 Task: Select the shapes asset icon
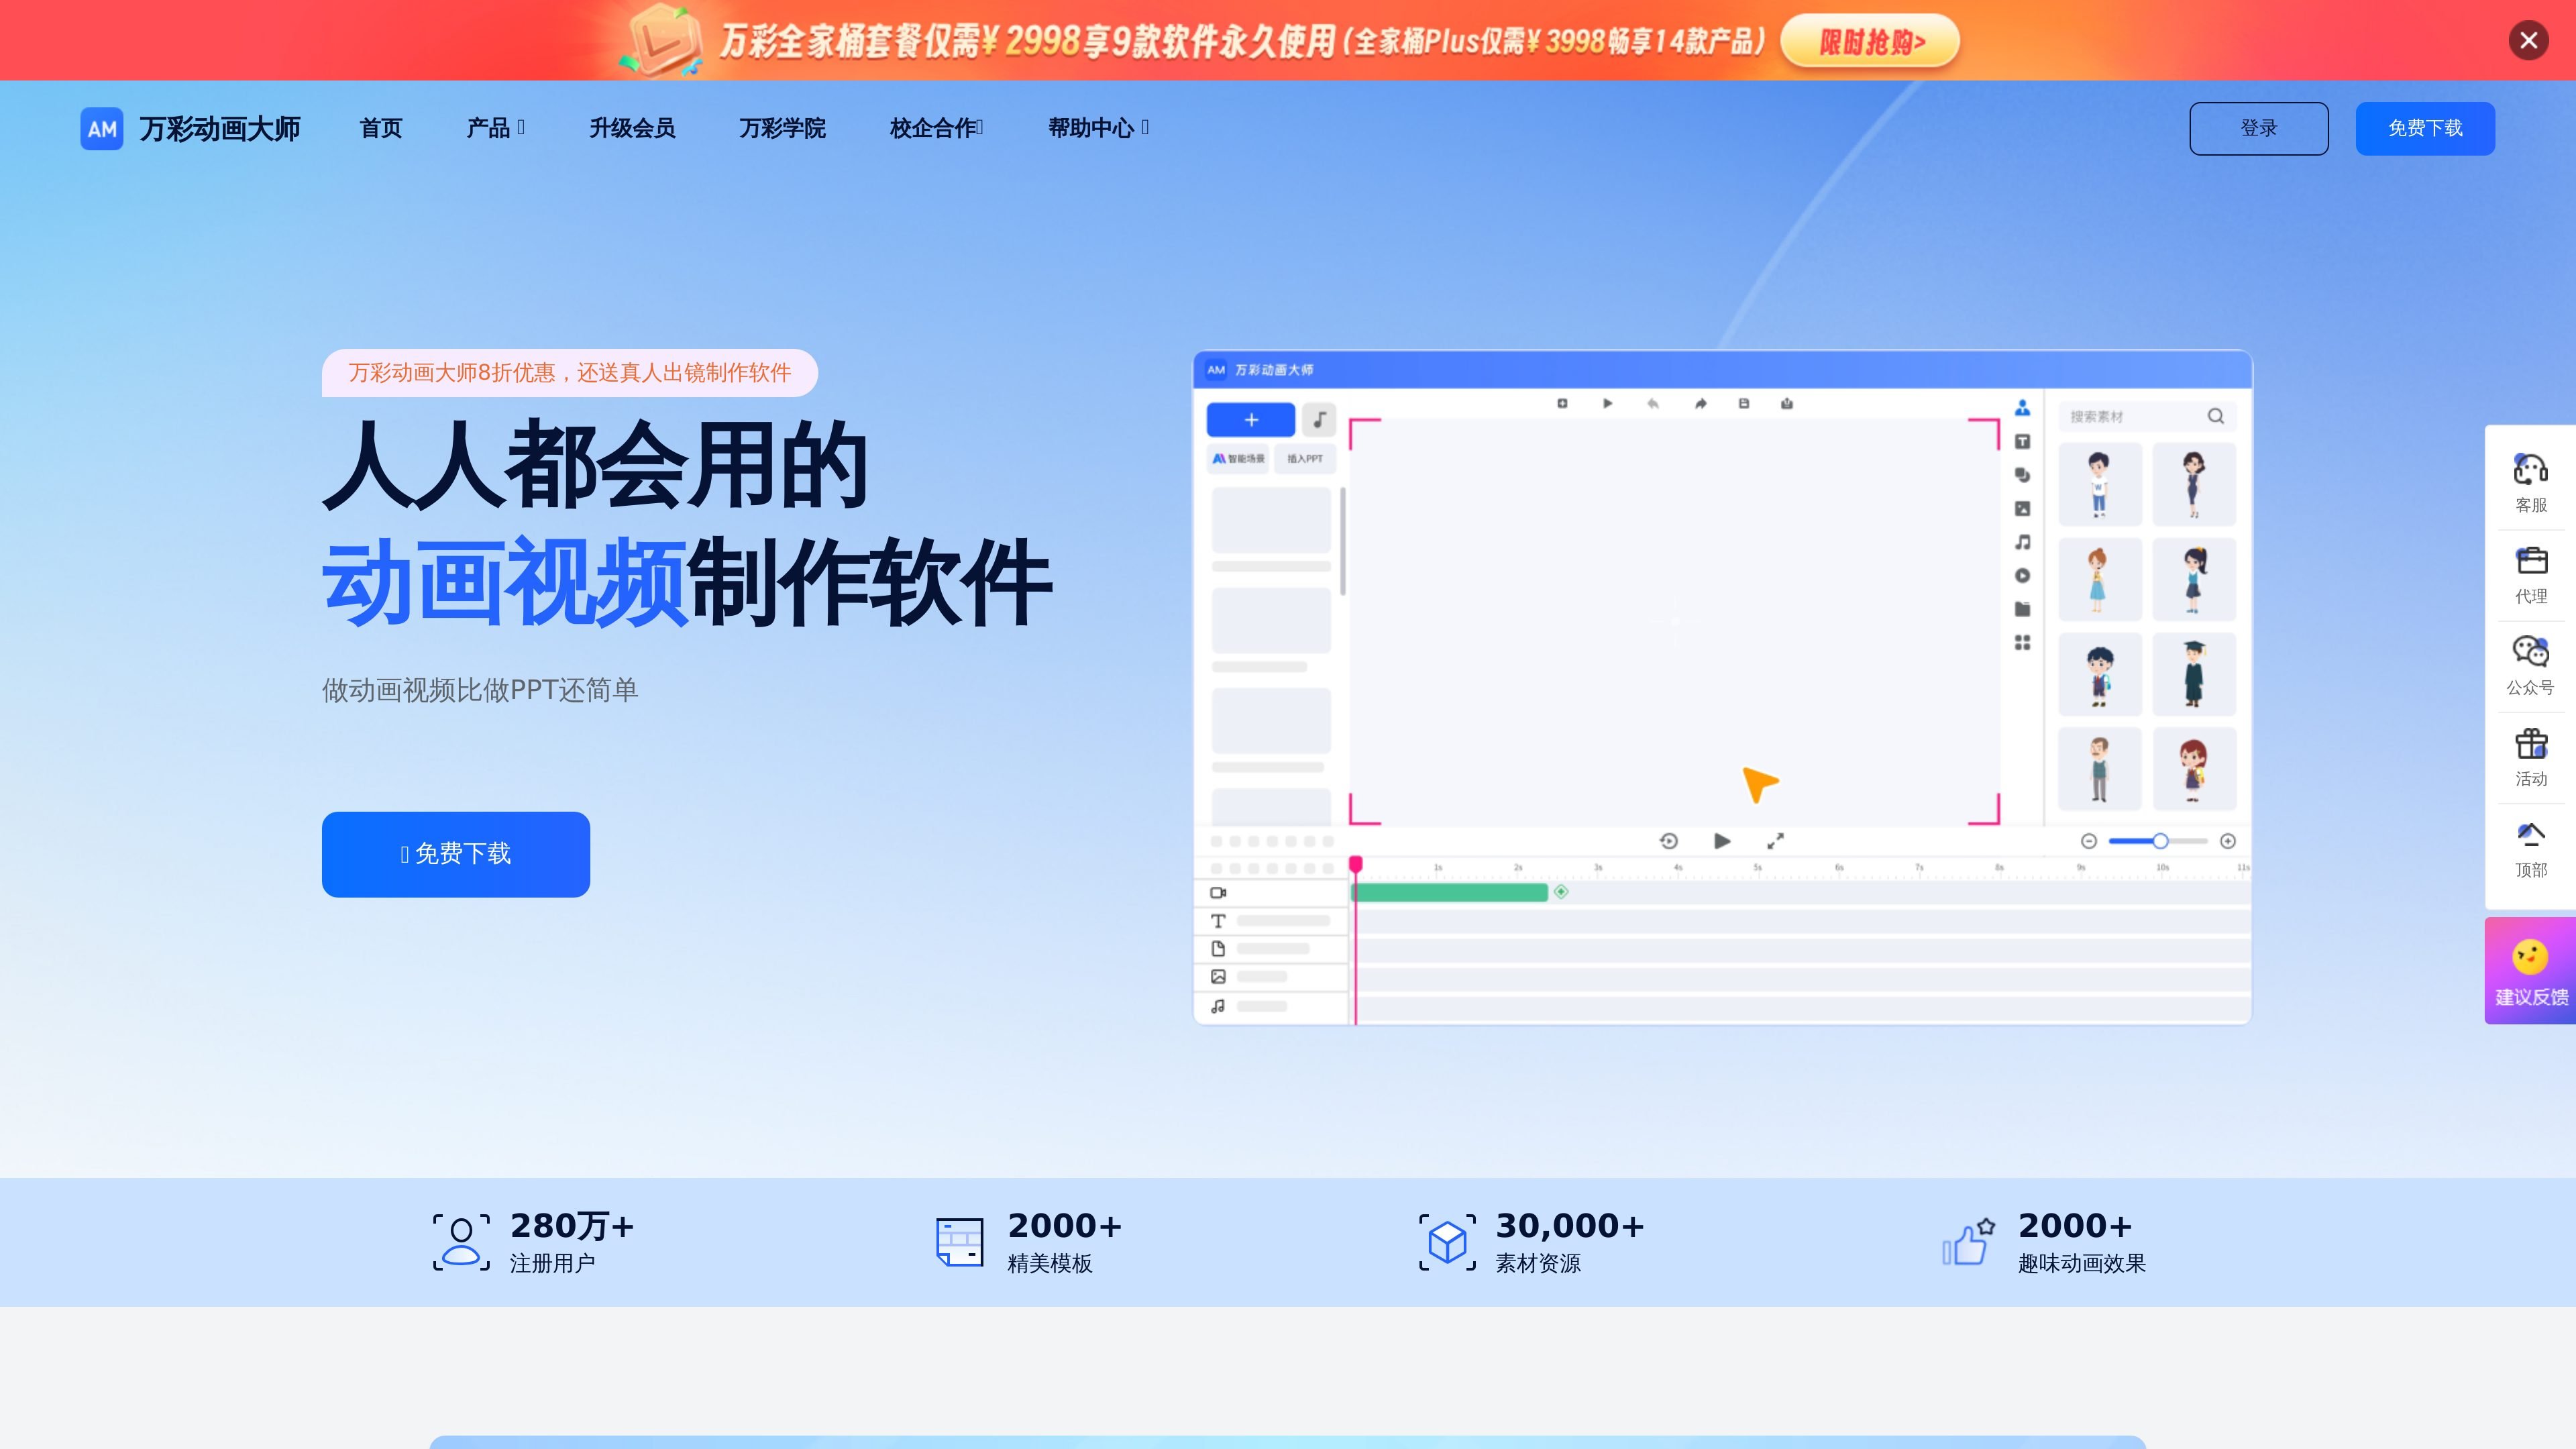pyautogui.click(x=2022, y=475)
